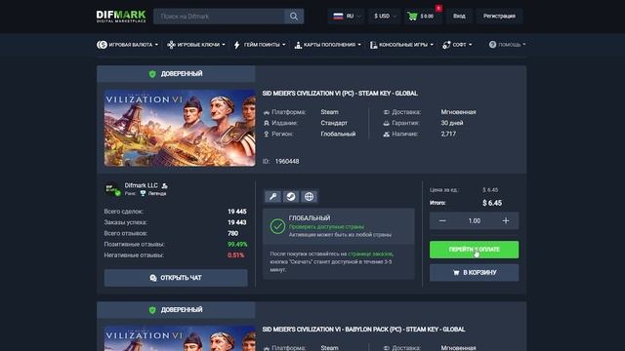The image size is (625, 351).
Task: Click second Доверенный shield badge icon
Action: (x=152, y=310)
